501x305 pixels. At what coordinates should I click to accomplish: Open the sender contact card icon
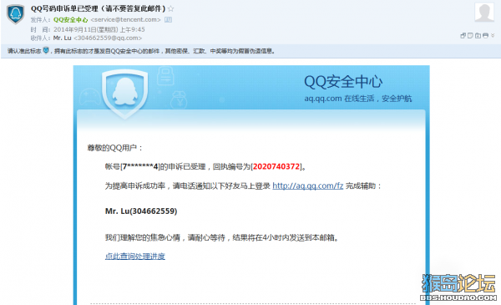pos(168,20)
